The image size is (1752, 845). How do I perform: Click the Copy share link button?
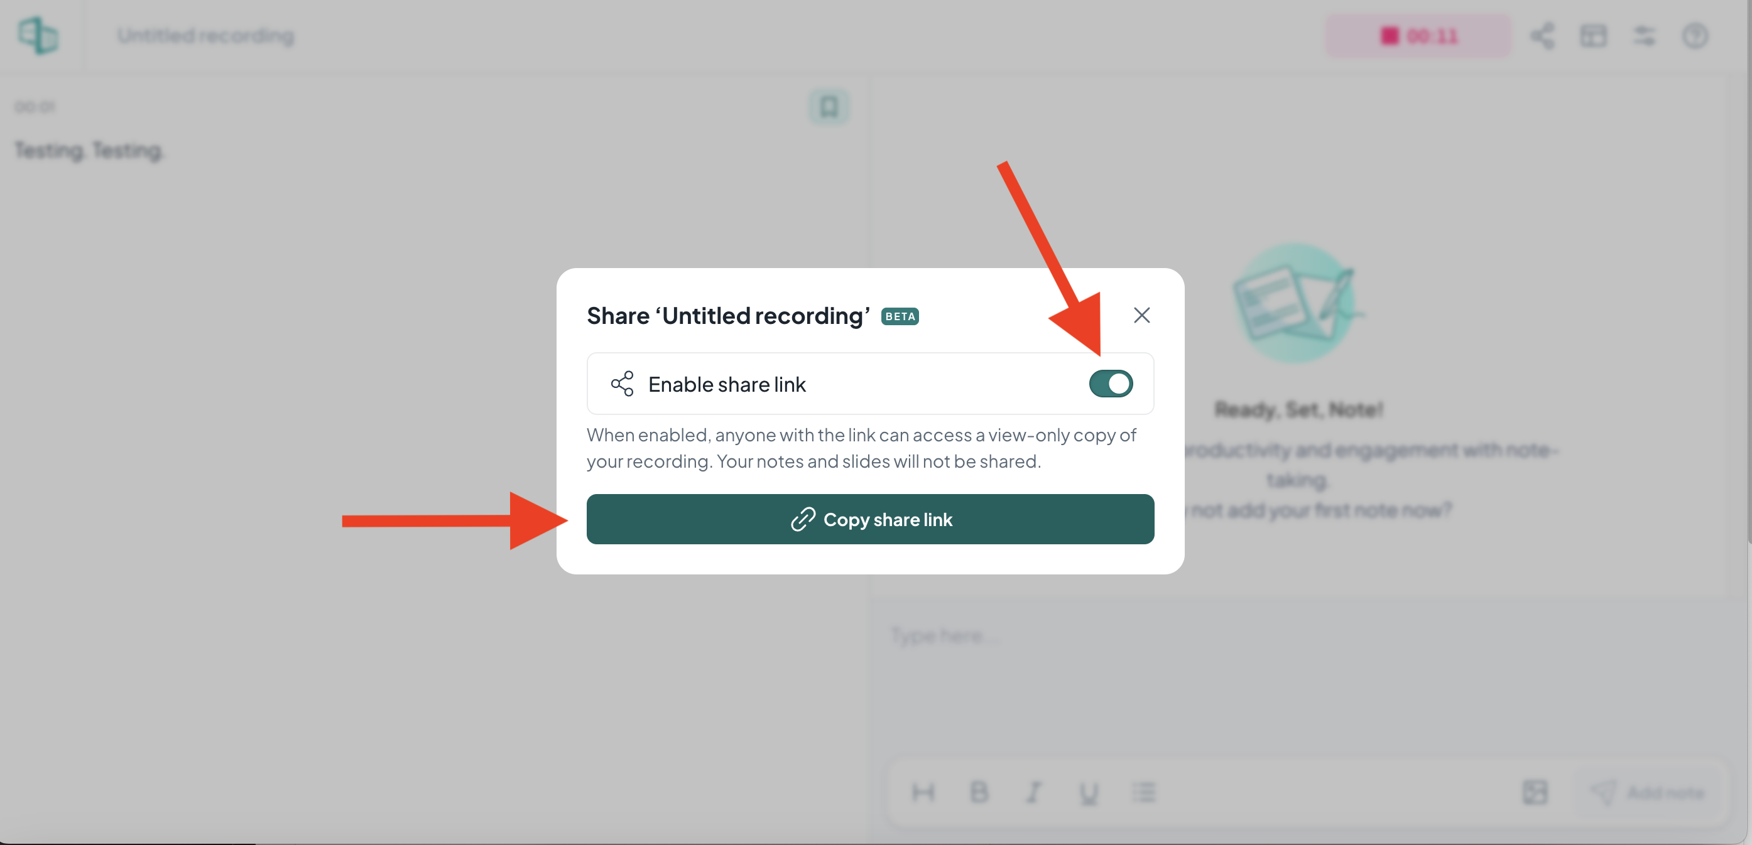coord(870,519)
